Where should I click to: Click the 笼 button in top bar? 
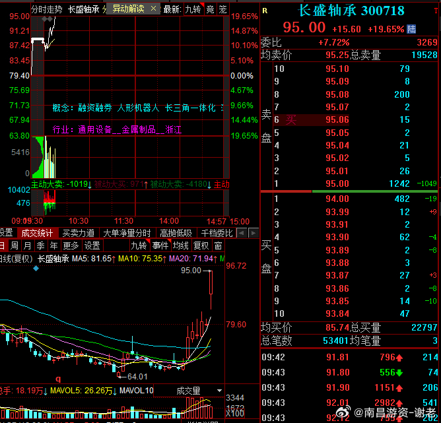click(222, 9)
